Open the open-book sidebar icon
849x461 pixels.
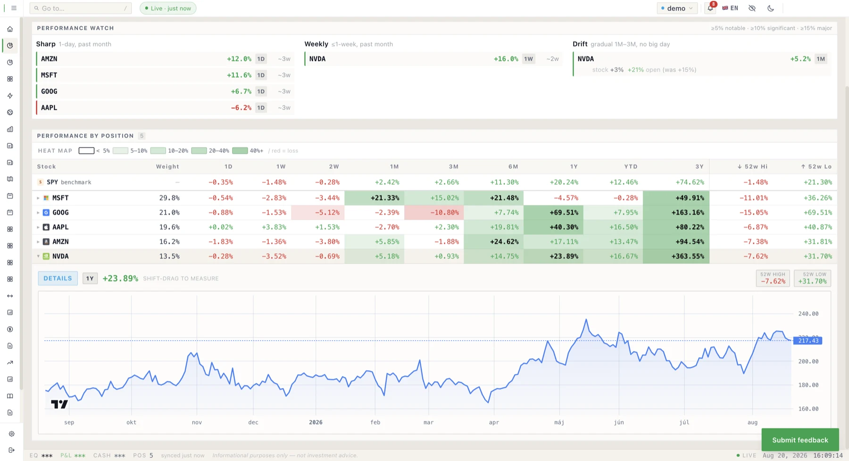tap(10, 396)
